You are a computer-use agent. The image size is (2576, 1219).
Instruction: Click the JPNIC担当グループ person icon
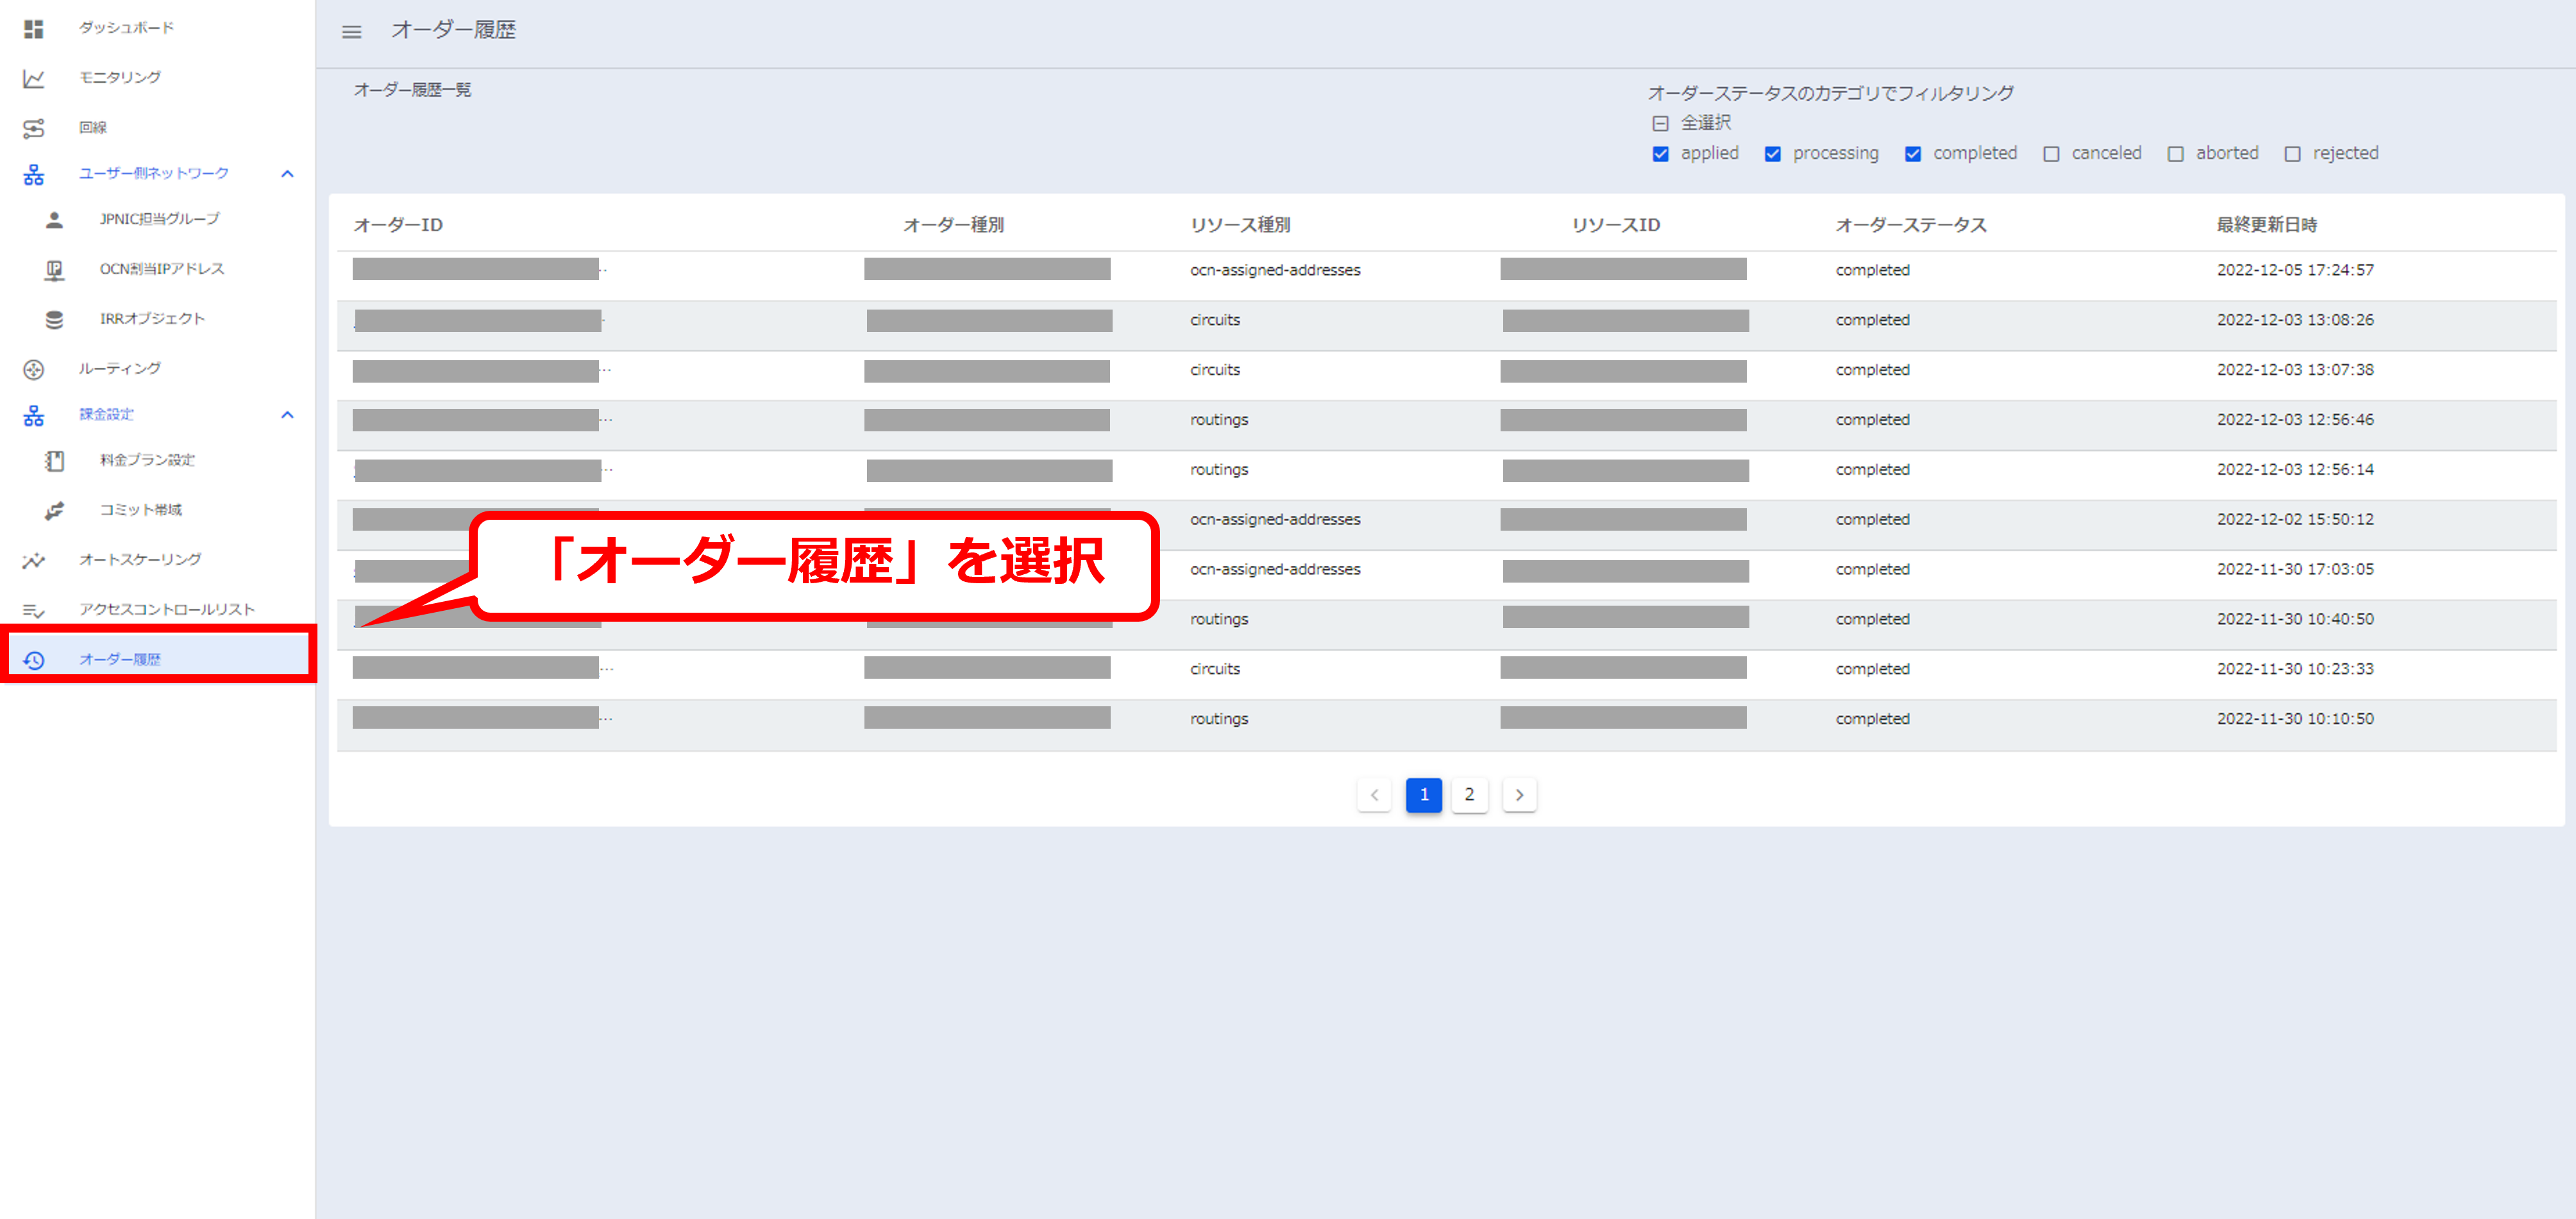pos(54,220)
